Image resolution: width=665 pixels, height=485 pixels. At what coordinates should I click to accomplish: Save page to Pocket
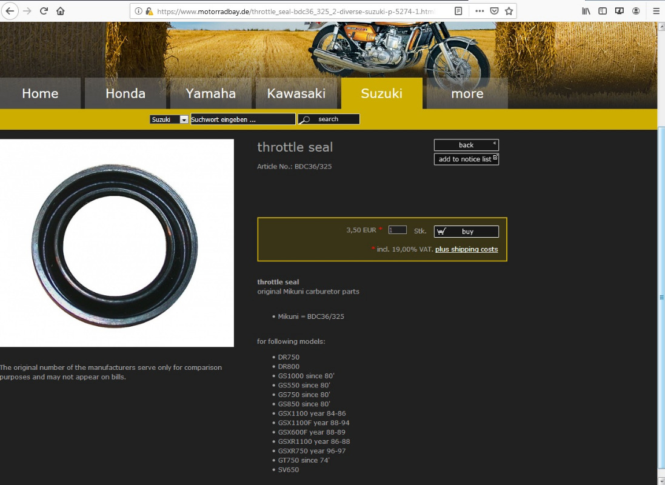click(495, 11)
